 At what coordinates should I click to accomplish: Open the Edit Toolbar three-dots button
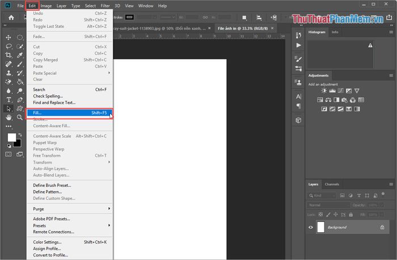tap(9, 126)
